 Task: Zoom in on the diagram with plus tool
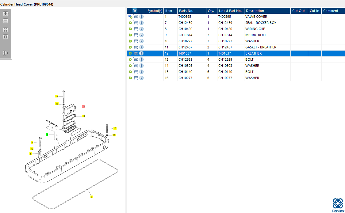click(x=6, y=14)
